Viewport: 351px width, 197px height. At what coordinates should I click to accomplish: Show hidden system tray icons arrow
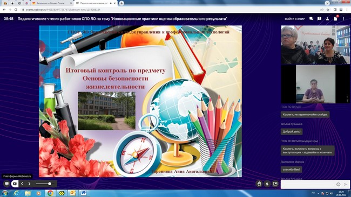tap(318, 193)
